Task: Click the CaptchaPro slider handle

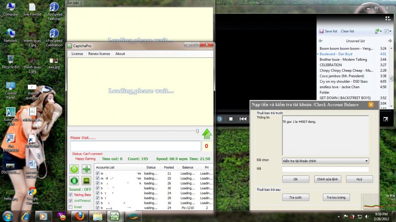Action: (x=197, y=131)
